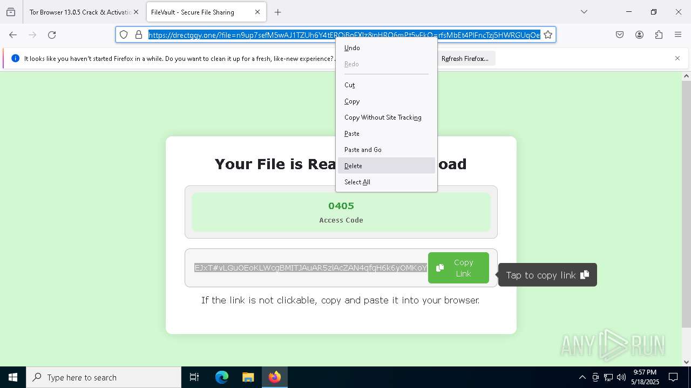Screen dimensions: 691x388
Task: Click the forward navigation arrow
Action: [x=32, y=34]
